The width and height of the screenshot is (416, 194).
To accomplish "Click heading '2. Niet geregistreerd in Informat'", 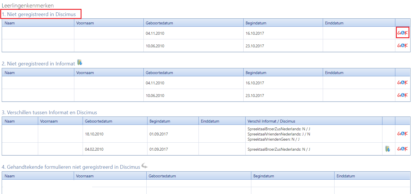I will pos(38,64).
